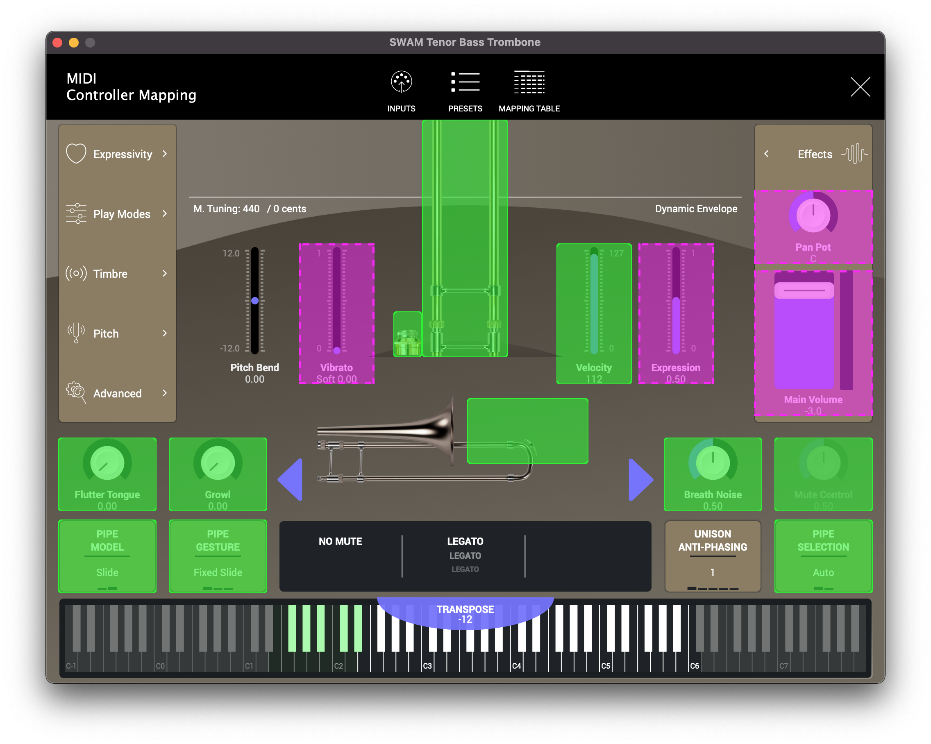Click the next instrument right arrow
This screenshot has width=931, height=744.
click(x=641, y=479)
